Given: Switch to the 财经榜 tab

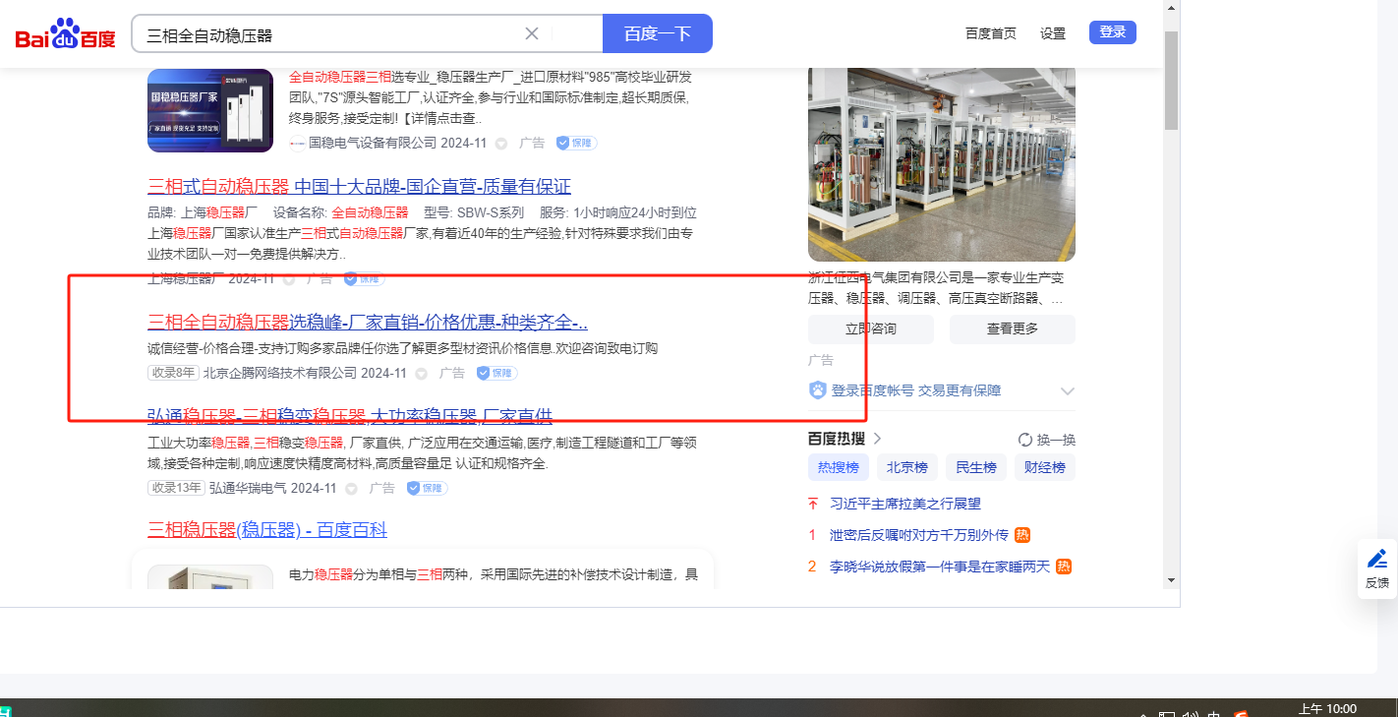Looking at the screenshot, I should (x=1045, y=468).
